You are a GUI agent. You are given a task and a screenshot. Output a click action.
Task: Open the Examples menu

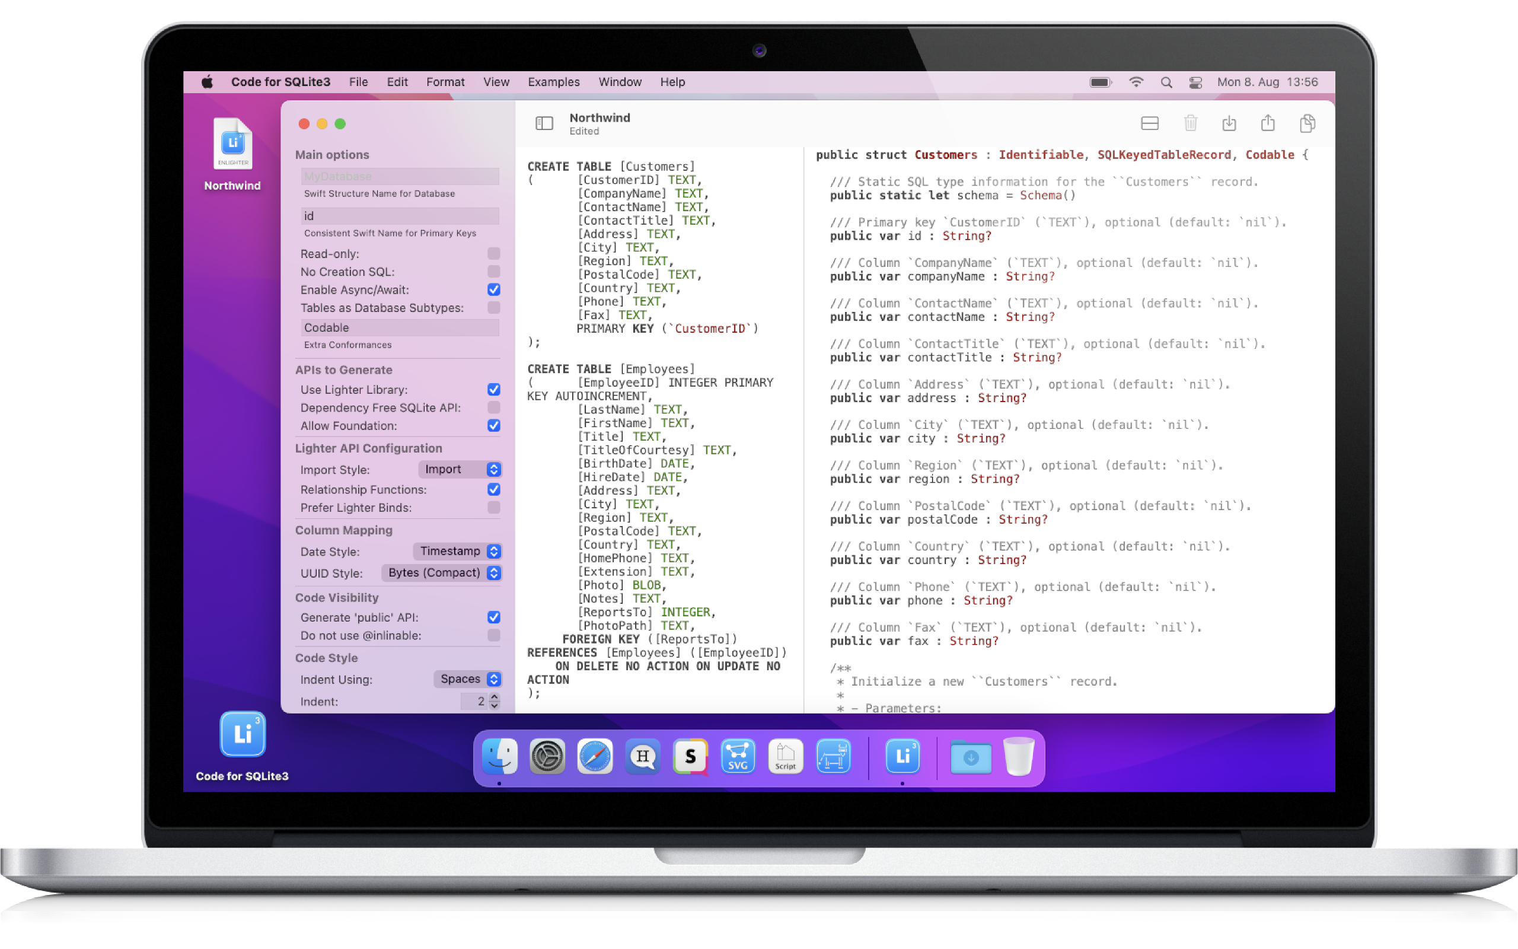[554, 82]
